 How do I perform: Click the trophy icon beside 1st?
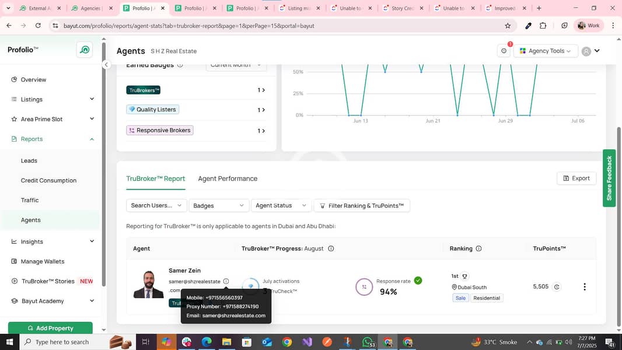465,276
